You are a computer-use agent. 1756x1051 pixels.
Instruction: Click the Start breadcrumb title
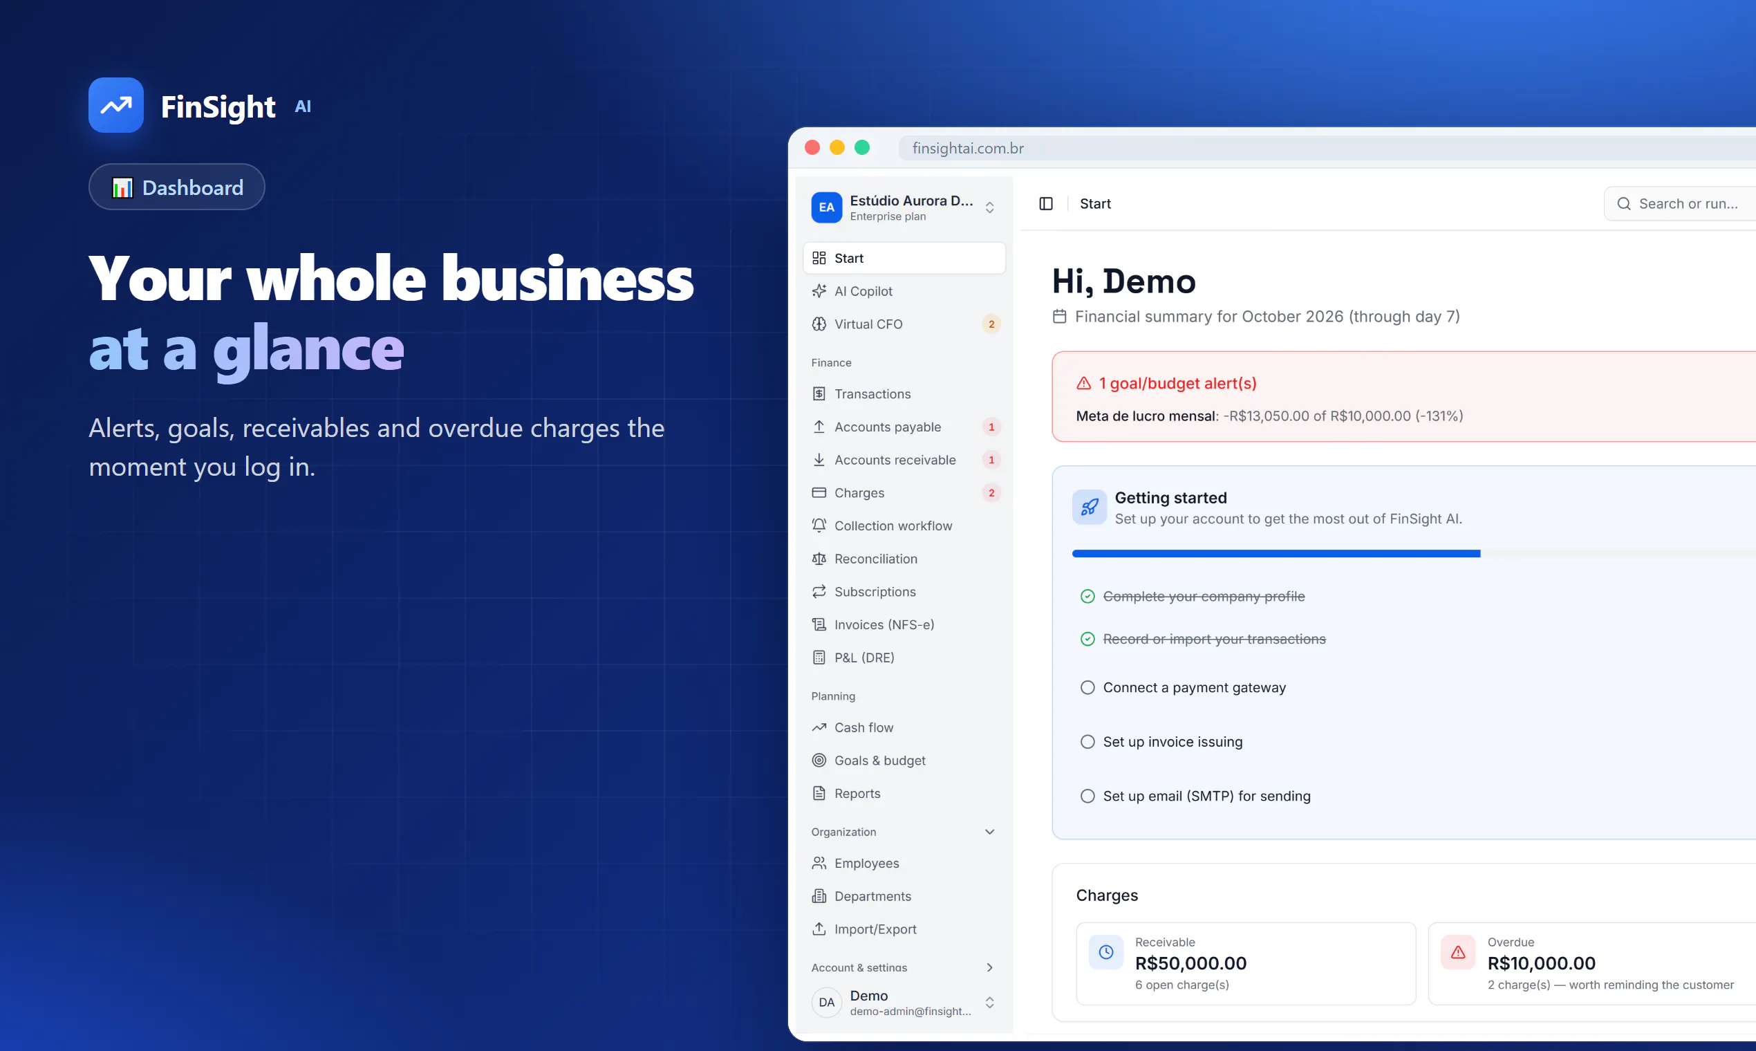pos(1095,204)
